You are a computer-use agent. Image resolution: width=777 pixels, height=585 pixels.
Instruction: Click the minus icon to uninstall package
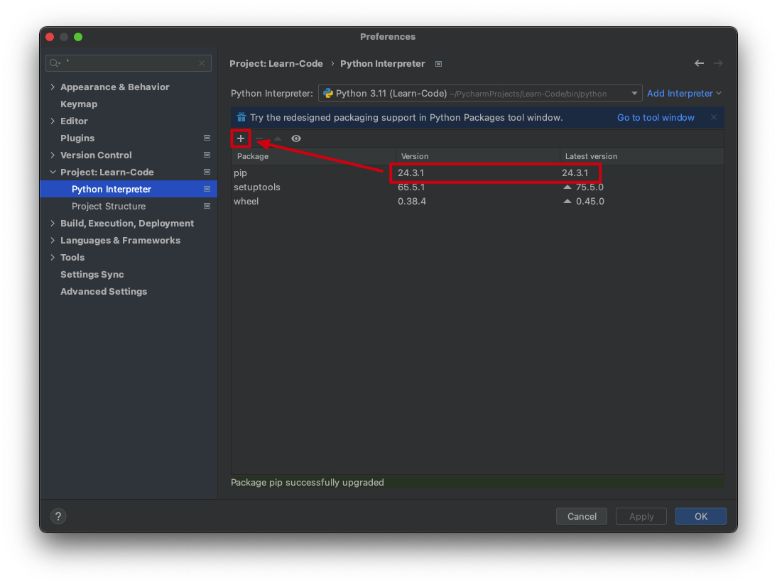(259, 138)
